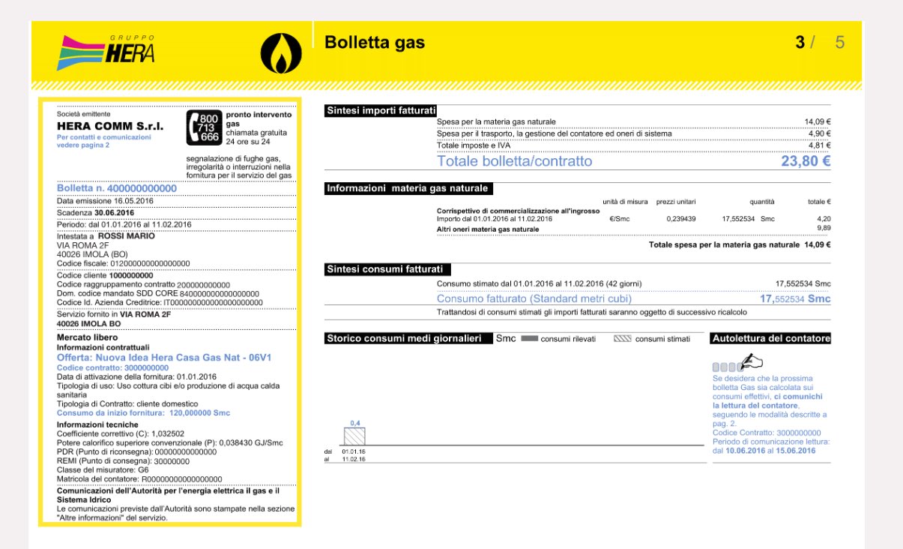Click the 800 713 666 phone icon
Viewport: 903px width, 549px height.
coord(204,127)
